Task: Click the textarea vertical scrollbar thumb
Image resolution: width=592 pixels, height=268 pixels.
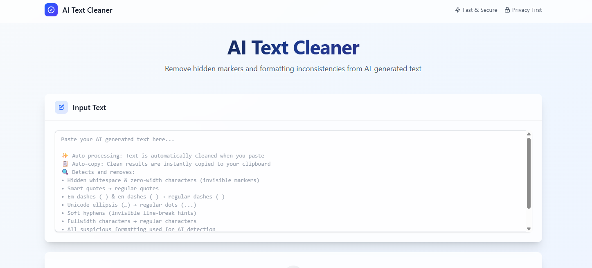Action: (529, 173)
